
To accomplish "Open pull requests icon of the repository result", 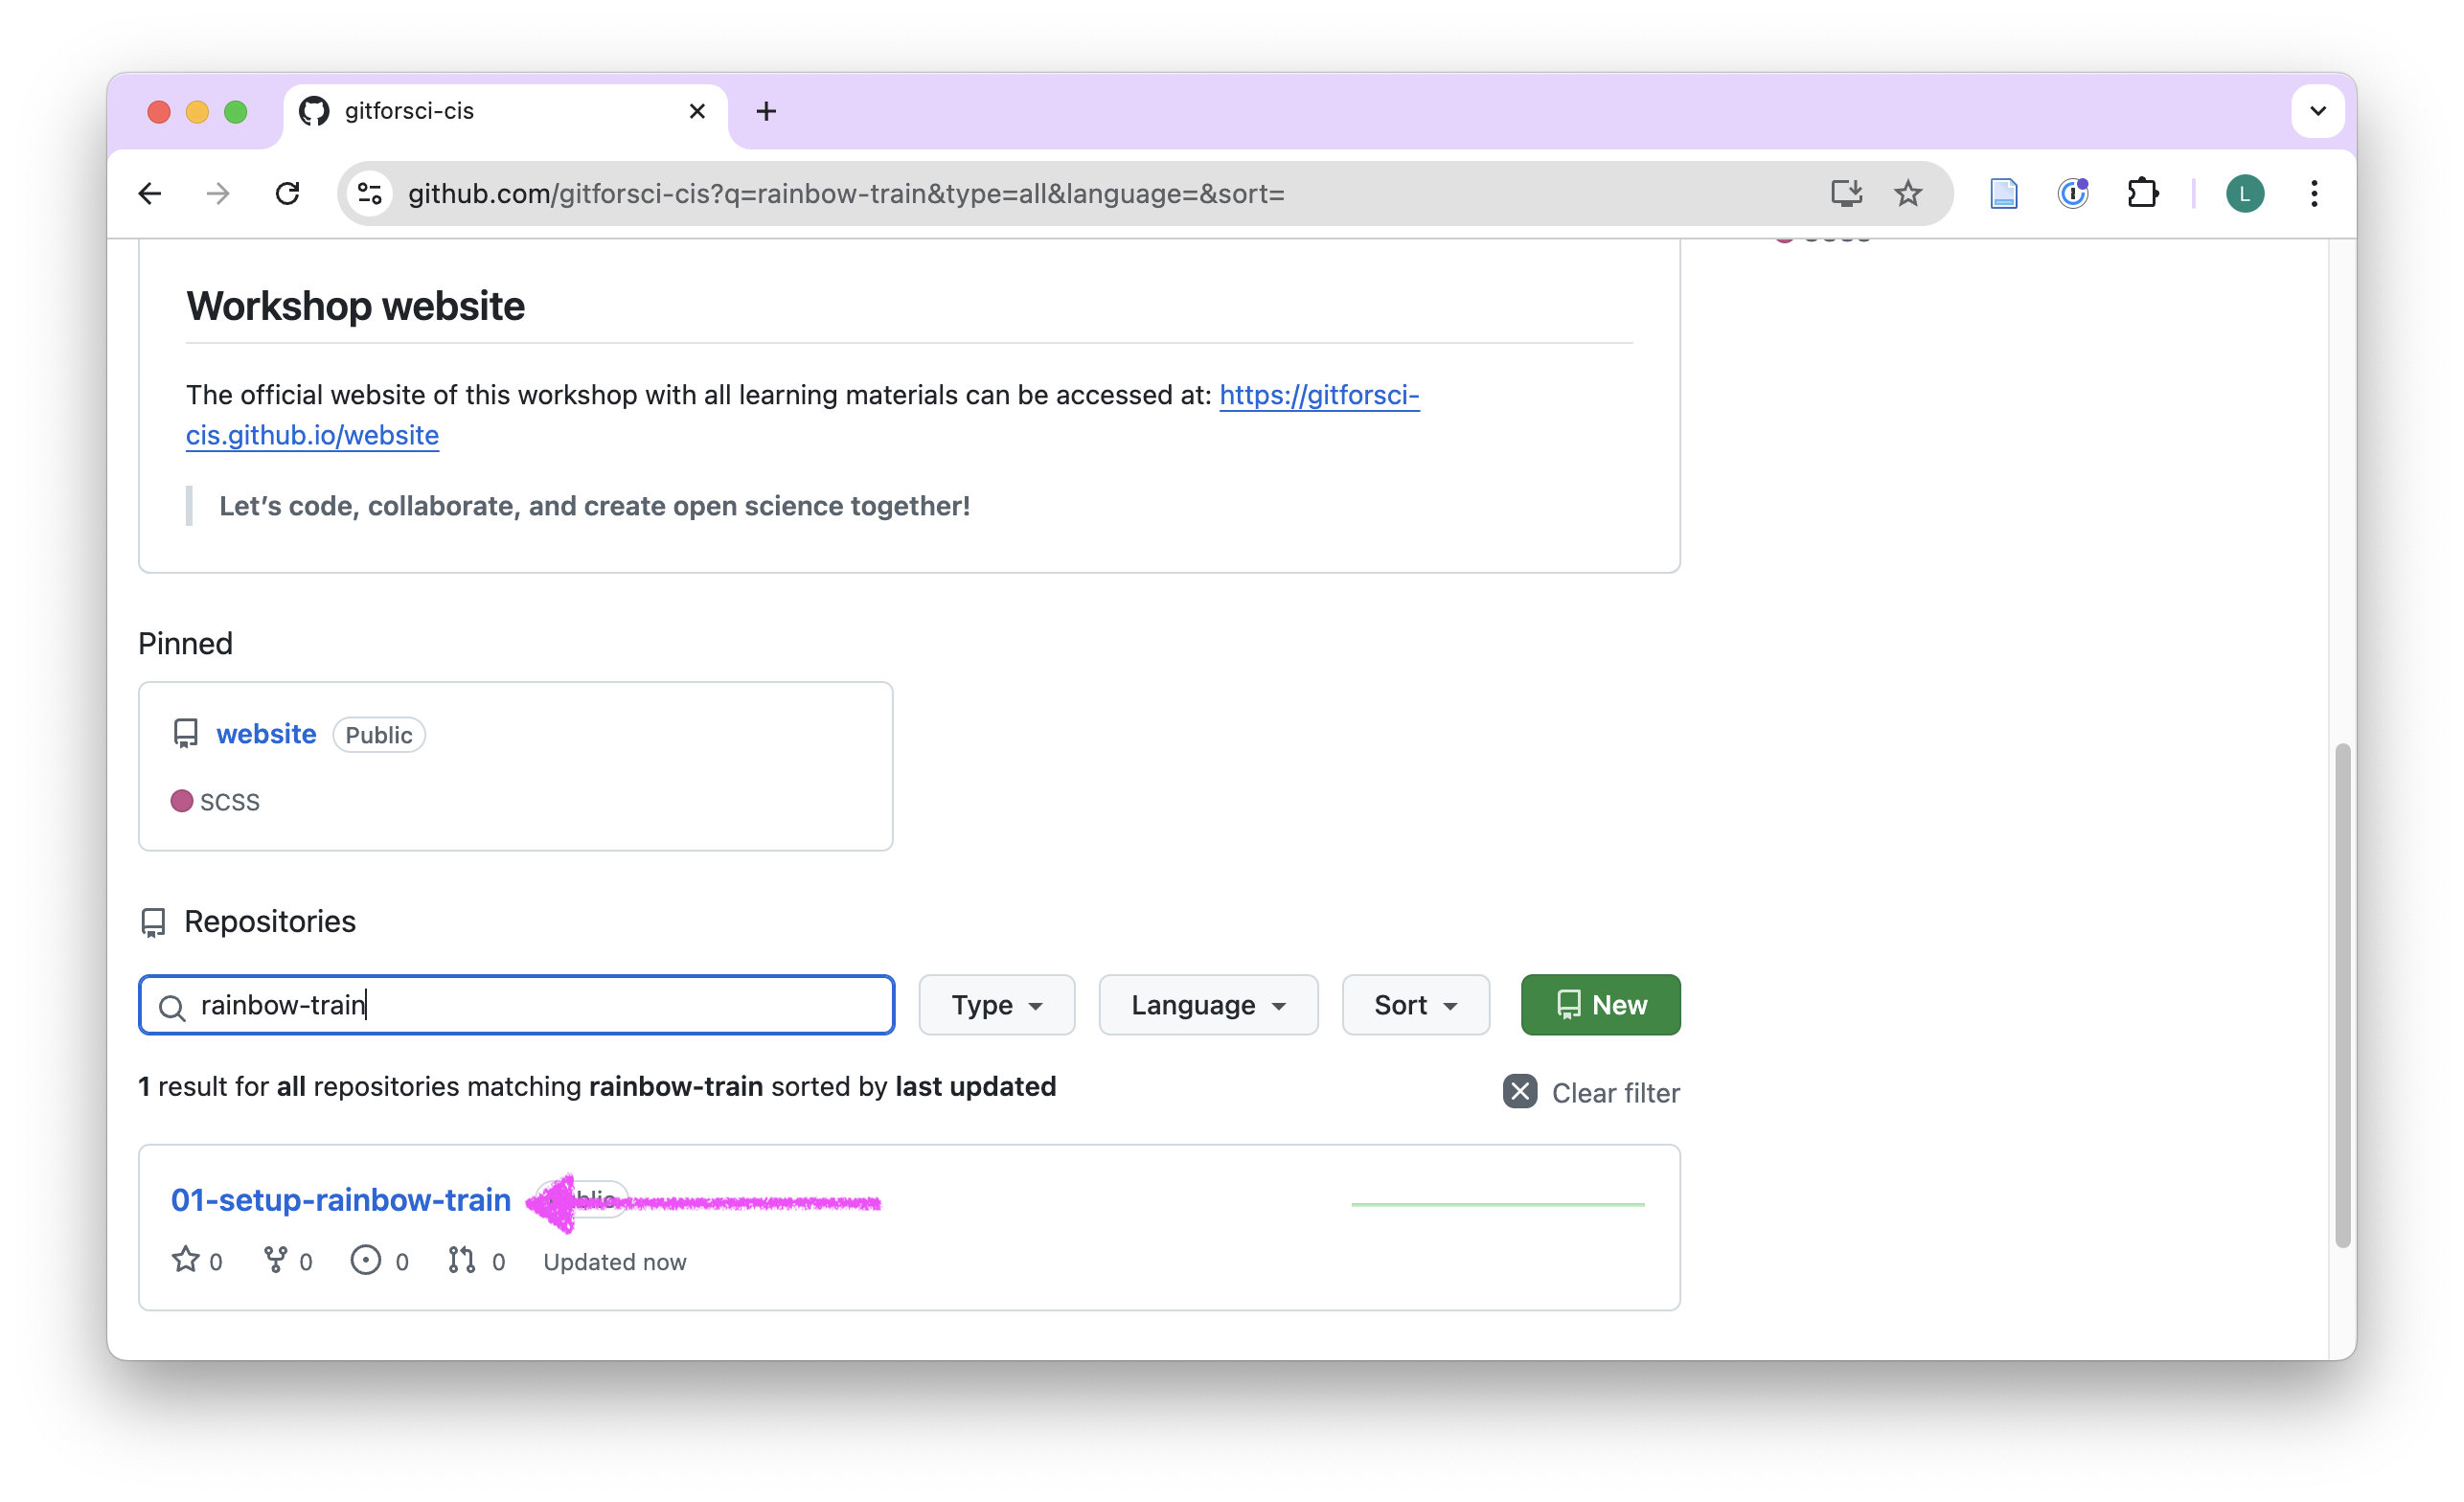I will click(462, 1260).
